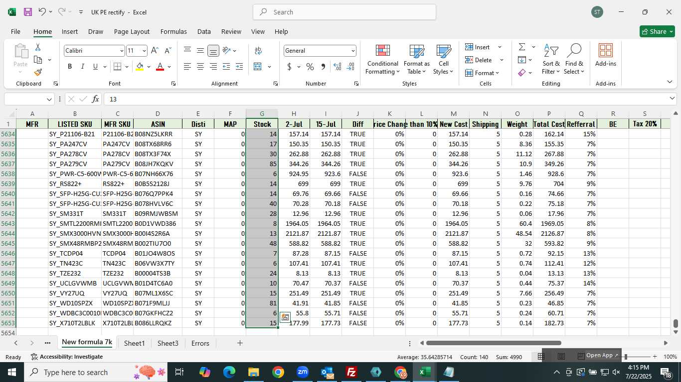Toggle Align Left for cell text
The image size is (681, 382).
(187, 67)
